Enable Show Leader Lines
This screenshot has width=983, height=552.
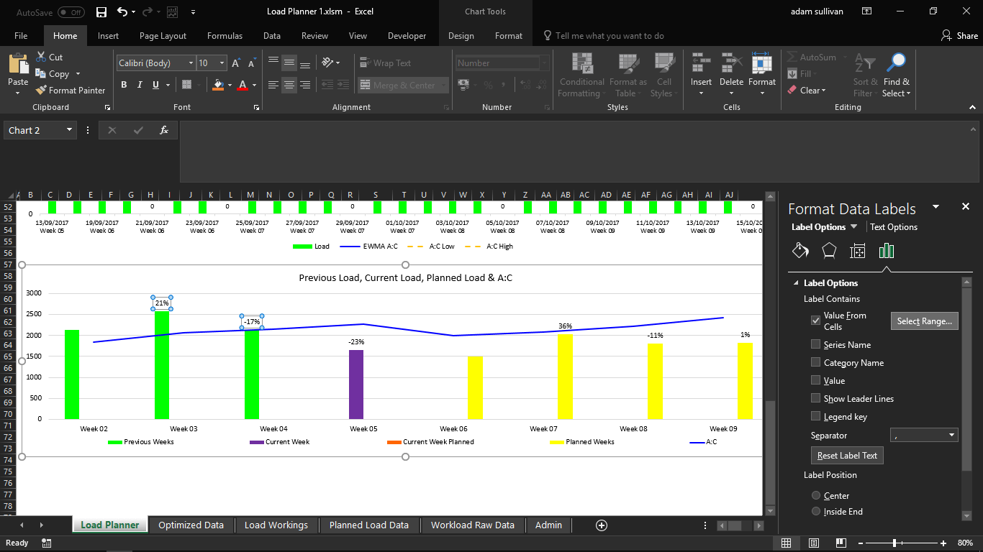pos(815,398)
